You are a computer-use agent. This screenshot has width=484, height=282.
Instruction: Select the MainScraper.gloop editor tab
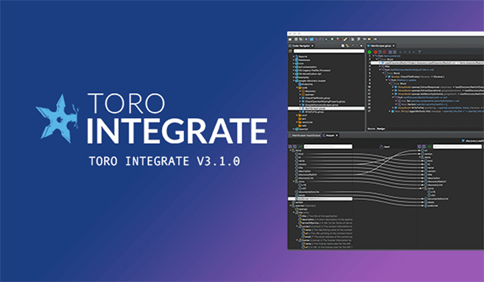coord(381,46)
